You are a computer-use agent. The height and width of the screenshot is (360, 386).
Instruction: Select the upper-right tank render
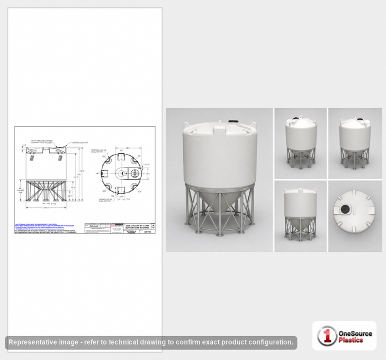(x=355, y=143)
